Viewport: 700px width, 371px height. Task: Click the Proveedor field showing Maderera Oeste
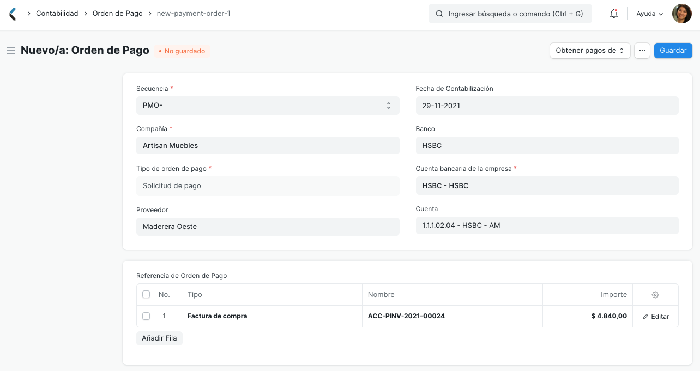coord(267,226)
